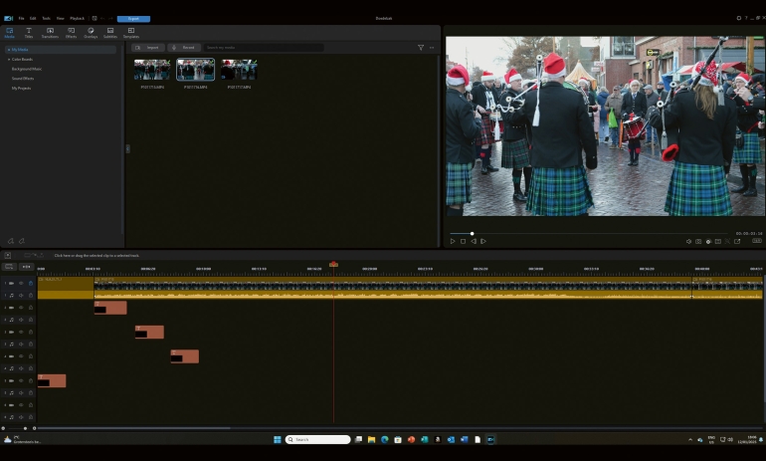Lock video track 1 in timeline

(30, 283)
